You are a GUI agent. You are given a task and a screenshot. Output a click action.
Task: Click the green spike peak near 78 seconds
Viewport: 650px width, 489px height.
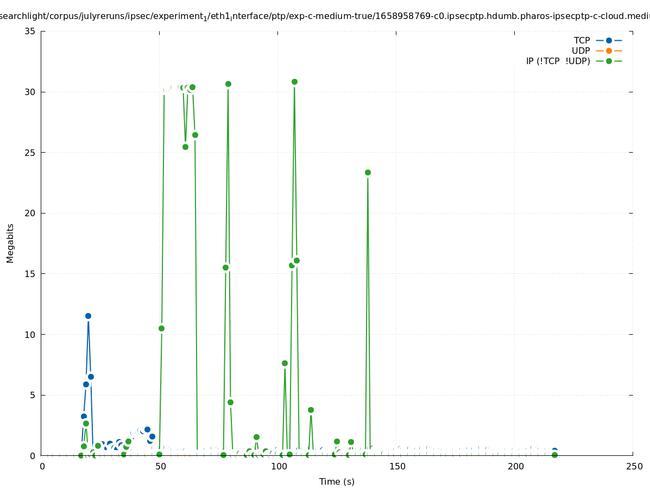[228, 84]
